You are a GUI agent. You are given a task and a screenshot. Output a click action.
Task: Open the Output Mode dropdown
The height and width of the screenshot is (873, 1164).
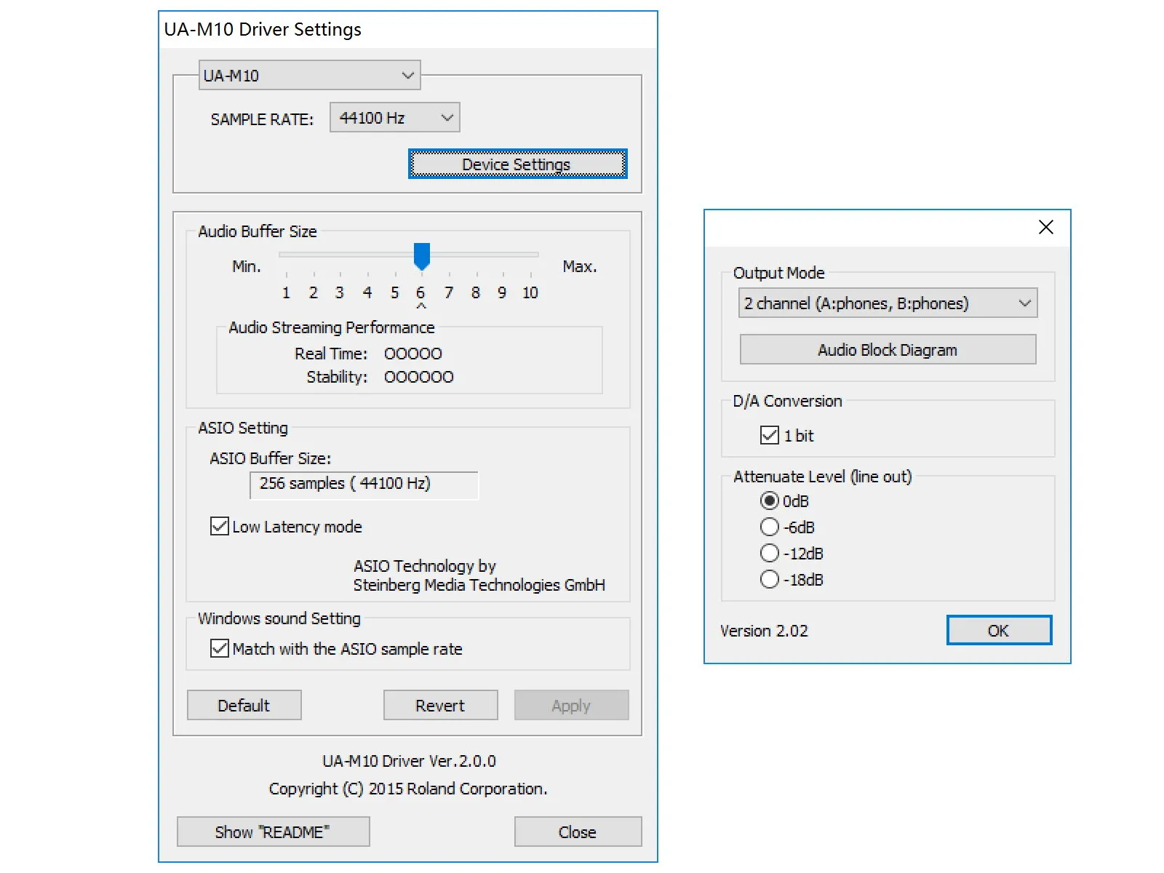coord(888,303)
